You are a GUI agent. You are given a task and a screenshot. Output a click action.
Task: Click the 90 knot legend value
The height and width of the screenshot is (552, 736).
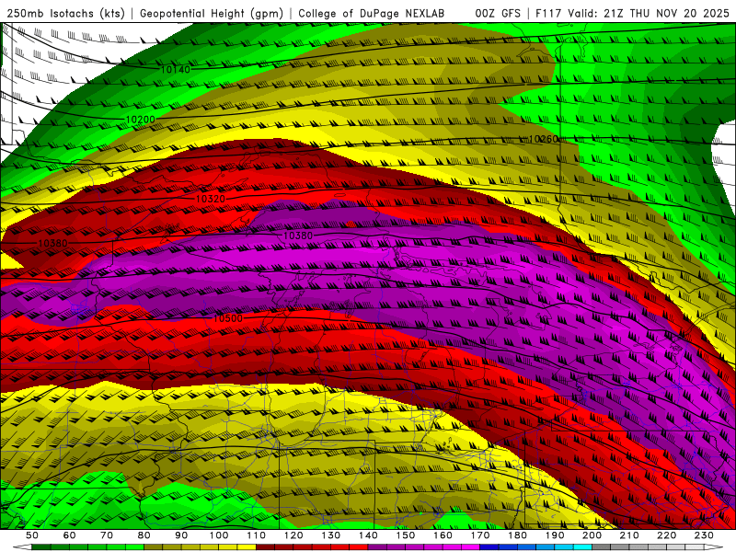181,535
